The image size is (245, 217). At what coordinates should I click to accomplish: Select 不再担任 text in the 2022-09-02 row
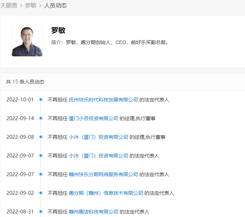coord(58,193)
